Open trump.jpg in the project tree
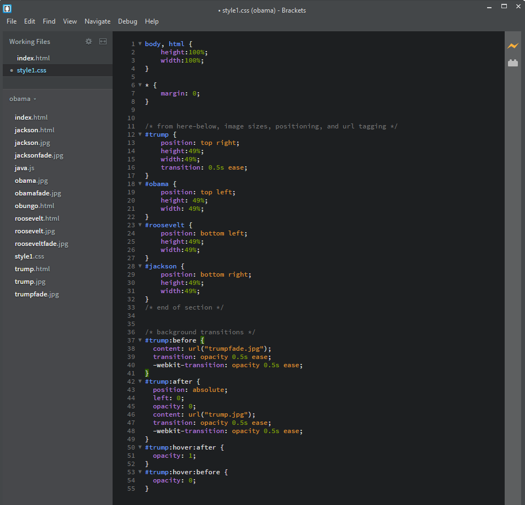This screenshot has height=505, width=525. [30, 282]
